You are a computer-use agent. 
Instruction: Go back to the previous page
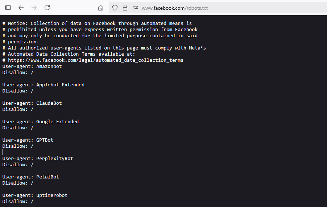(21, 8)
